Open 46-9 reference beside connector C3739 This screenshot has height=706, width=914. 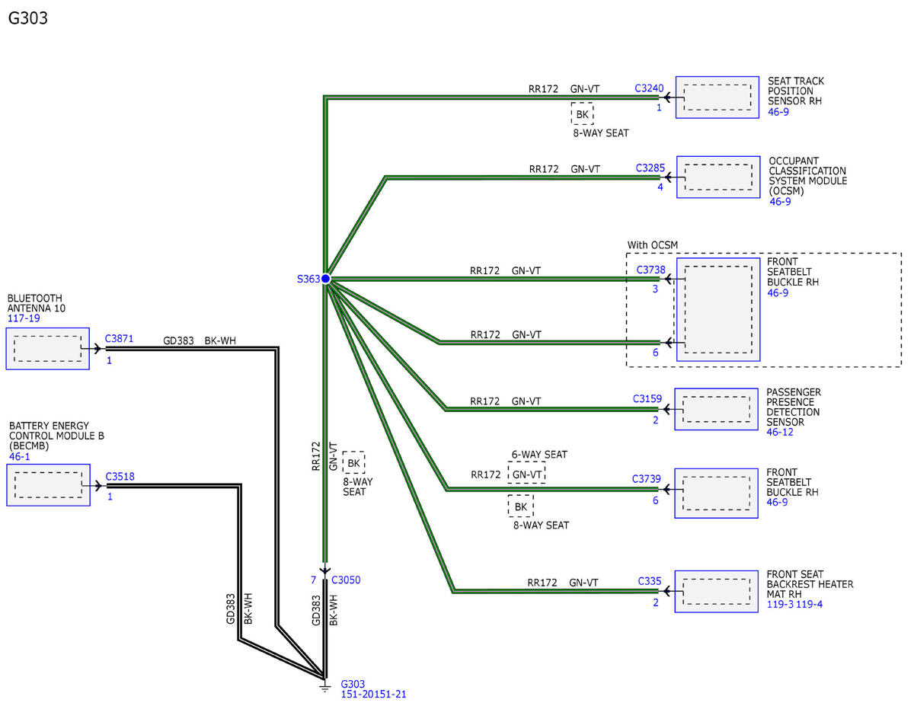tap(778, 502)
